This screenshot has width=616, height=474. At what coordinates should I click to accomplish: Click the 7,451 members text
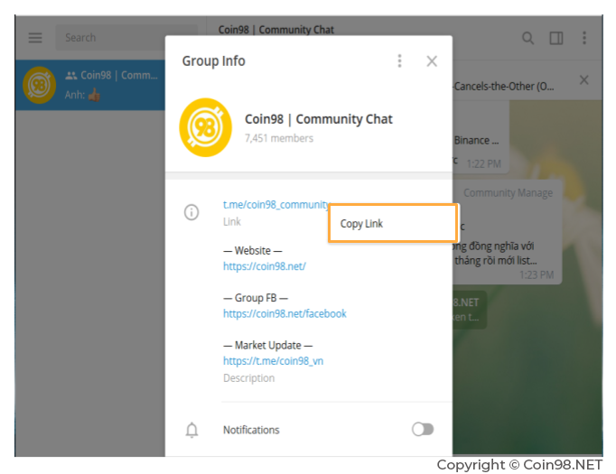(x=279, y=138)
